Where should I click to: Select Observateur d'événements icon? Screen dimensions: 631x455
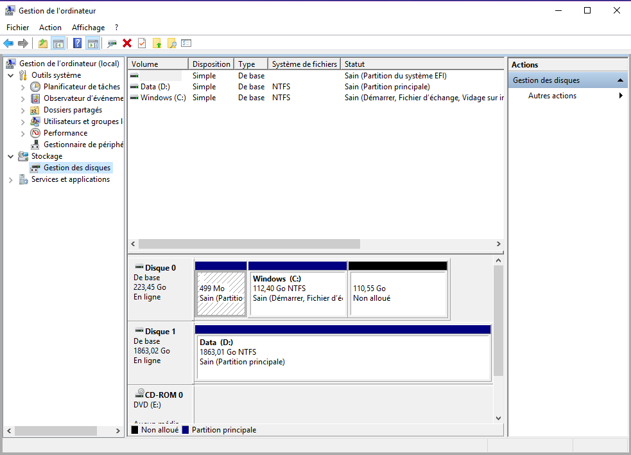tap(35, 98)
